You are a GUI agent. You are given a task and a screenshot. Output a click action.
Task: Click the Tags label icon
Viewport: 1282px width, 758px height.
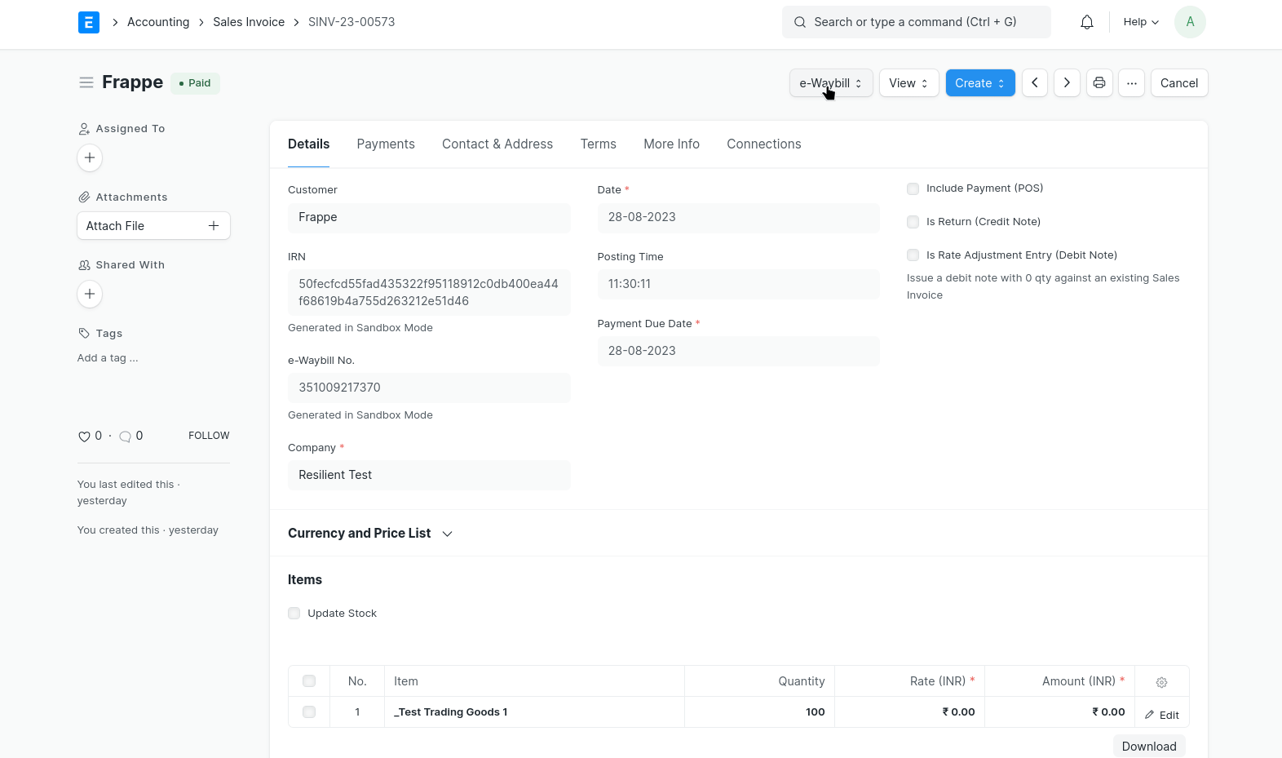click(x=84, y=333)
